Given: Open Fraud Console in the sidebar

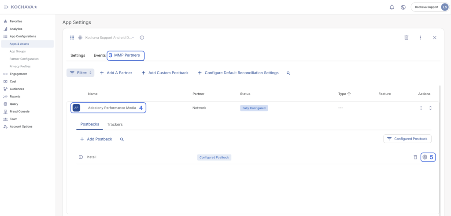Looking at the screenshot, I should click(x=19, y=112).
